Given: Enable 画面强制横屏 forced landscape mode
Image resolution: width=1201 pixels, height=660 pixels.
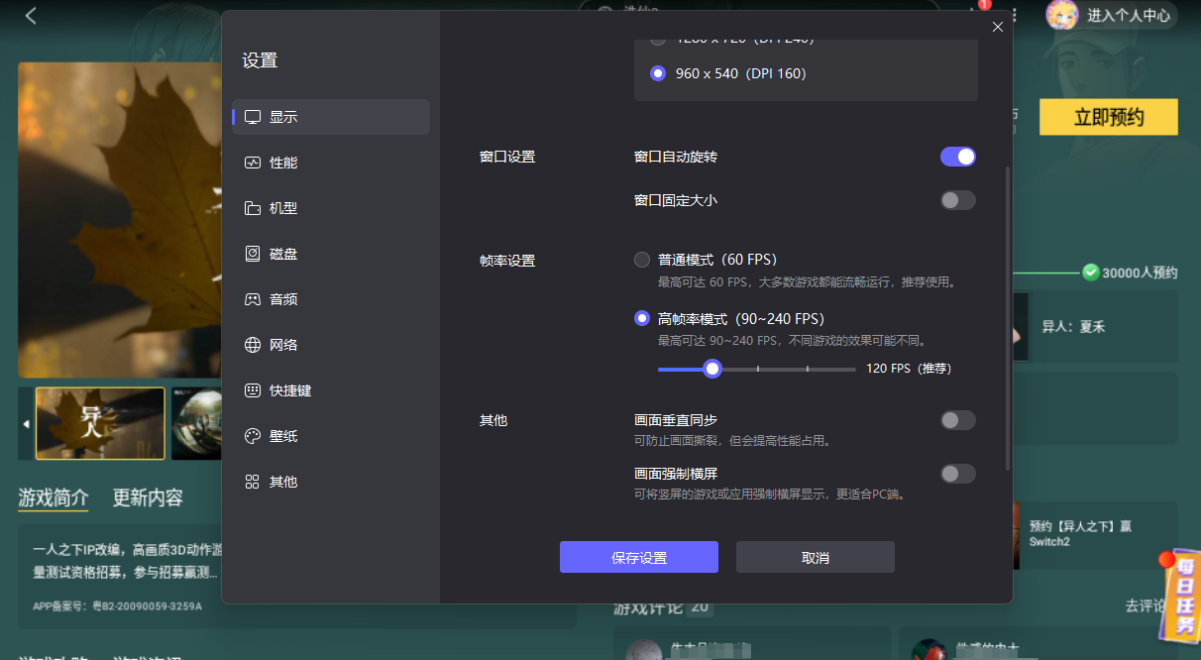Looking at the screenshot, I should tap(957, 473).
